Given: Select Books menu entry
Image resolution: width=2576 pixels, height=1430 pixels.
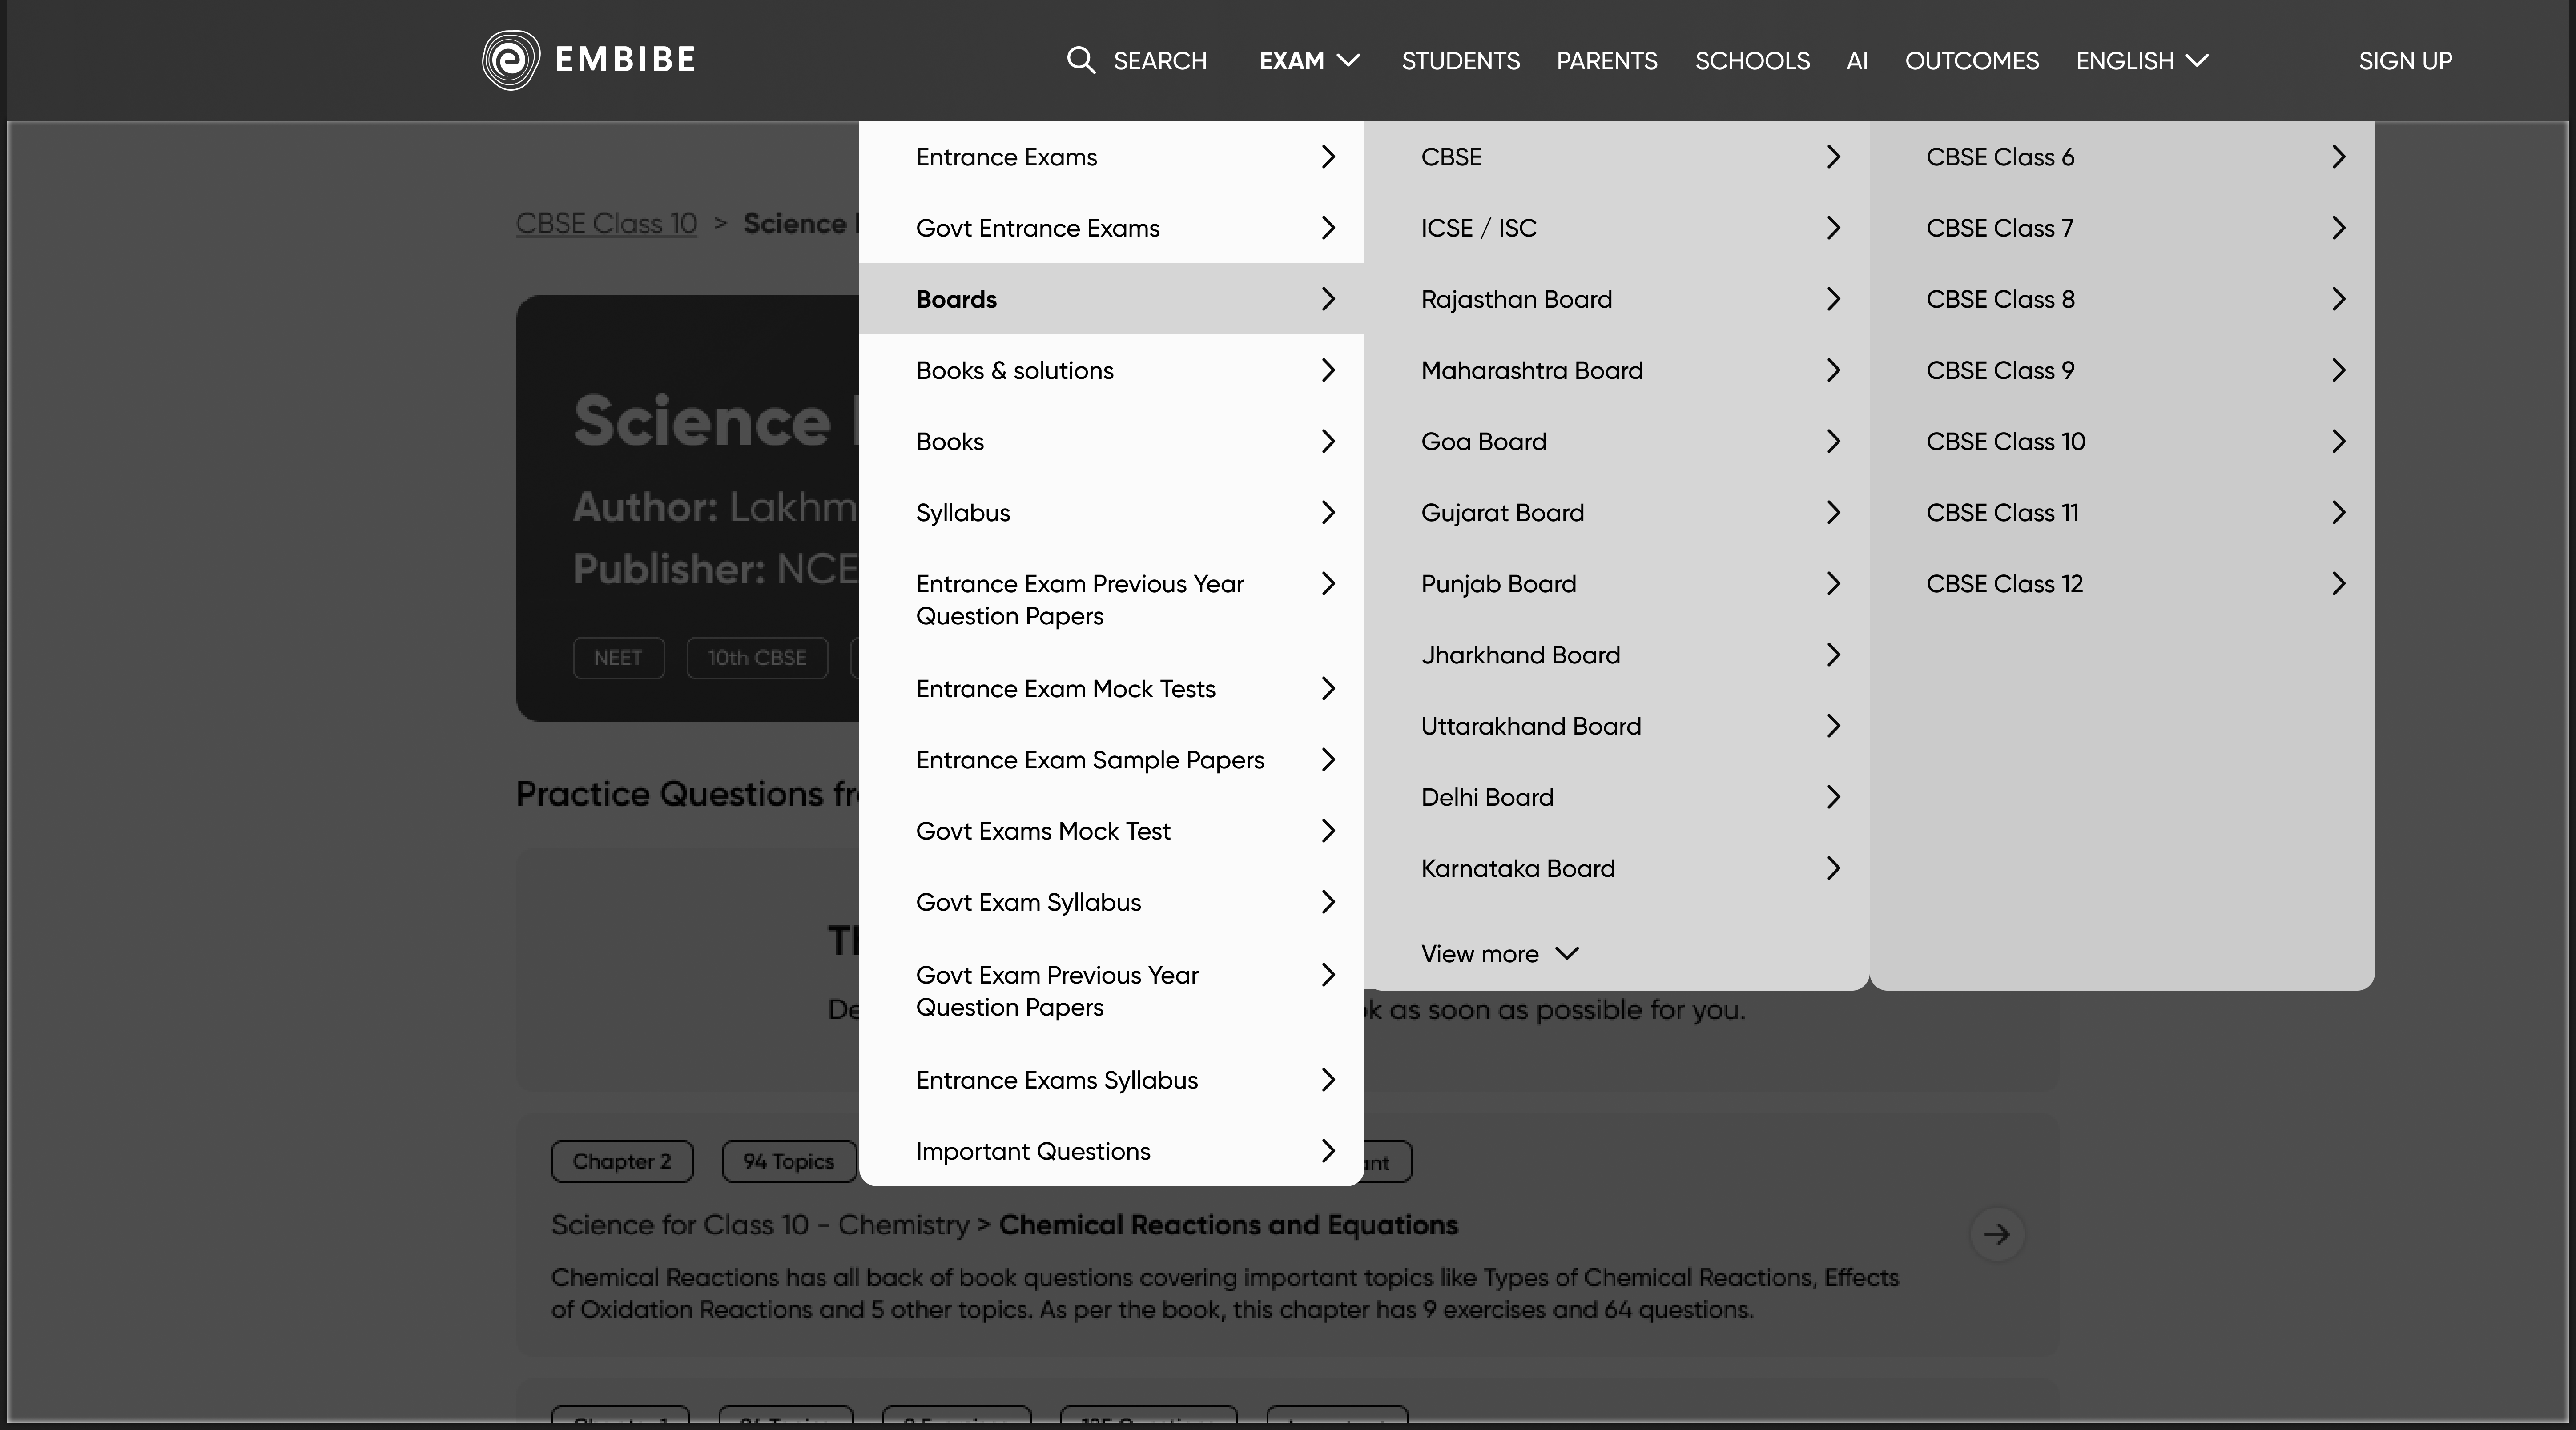Looking at the screenshot, I should coord(1111,441).
